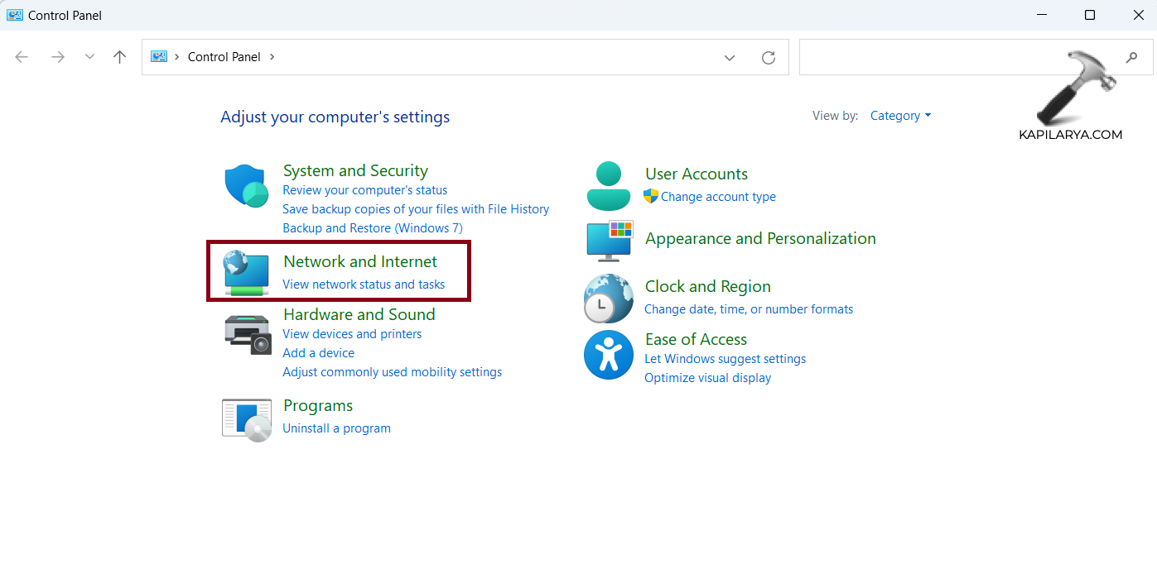
Task: Open the Appearance and Personalization monitor icon
Action: (x=609, y=240)
